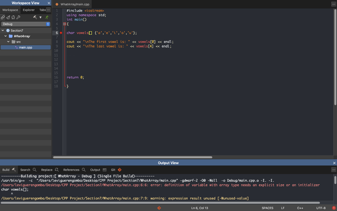This screenshot has height=211, width=337.
Task: Switch to the Tabs tab in sidebar
Action: (42, 10)
